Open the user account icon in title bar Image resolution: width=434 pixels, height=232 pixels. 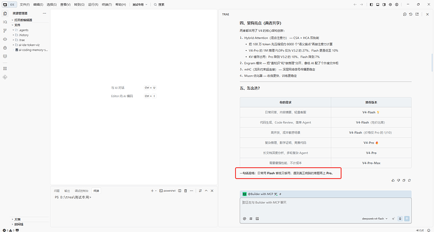tap(397, 4)
